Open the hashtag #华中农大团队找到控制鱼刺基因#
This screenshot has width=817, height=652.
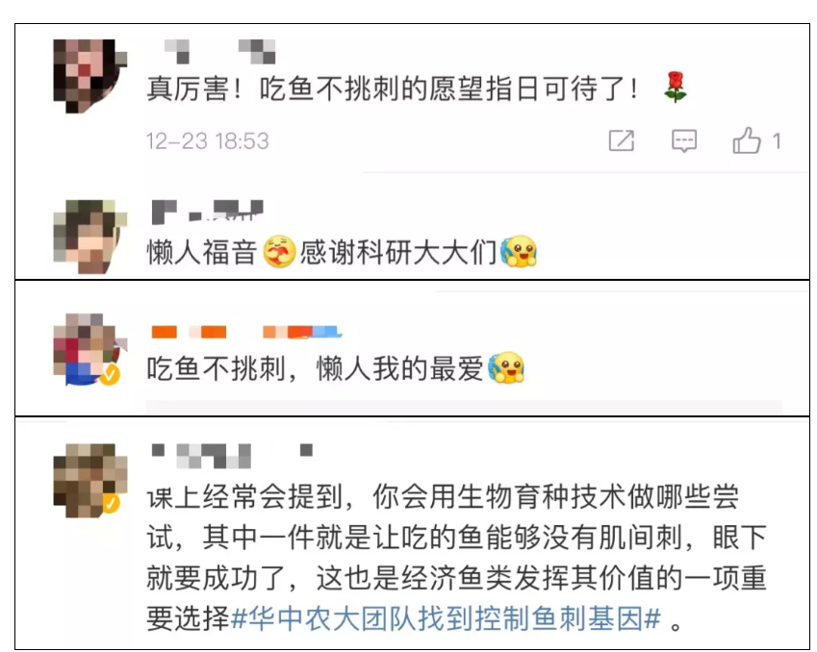tap(446, 619)
